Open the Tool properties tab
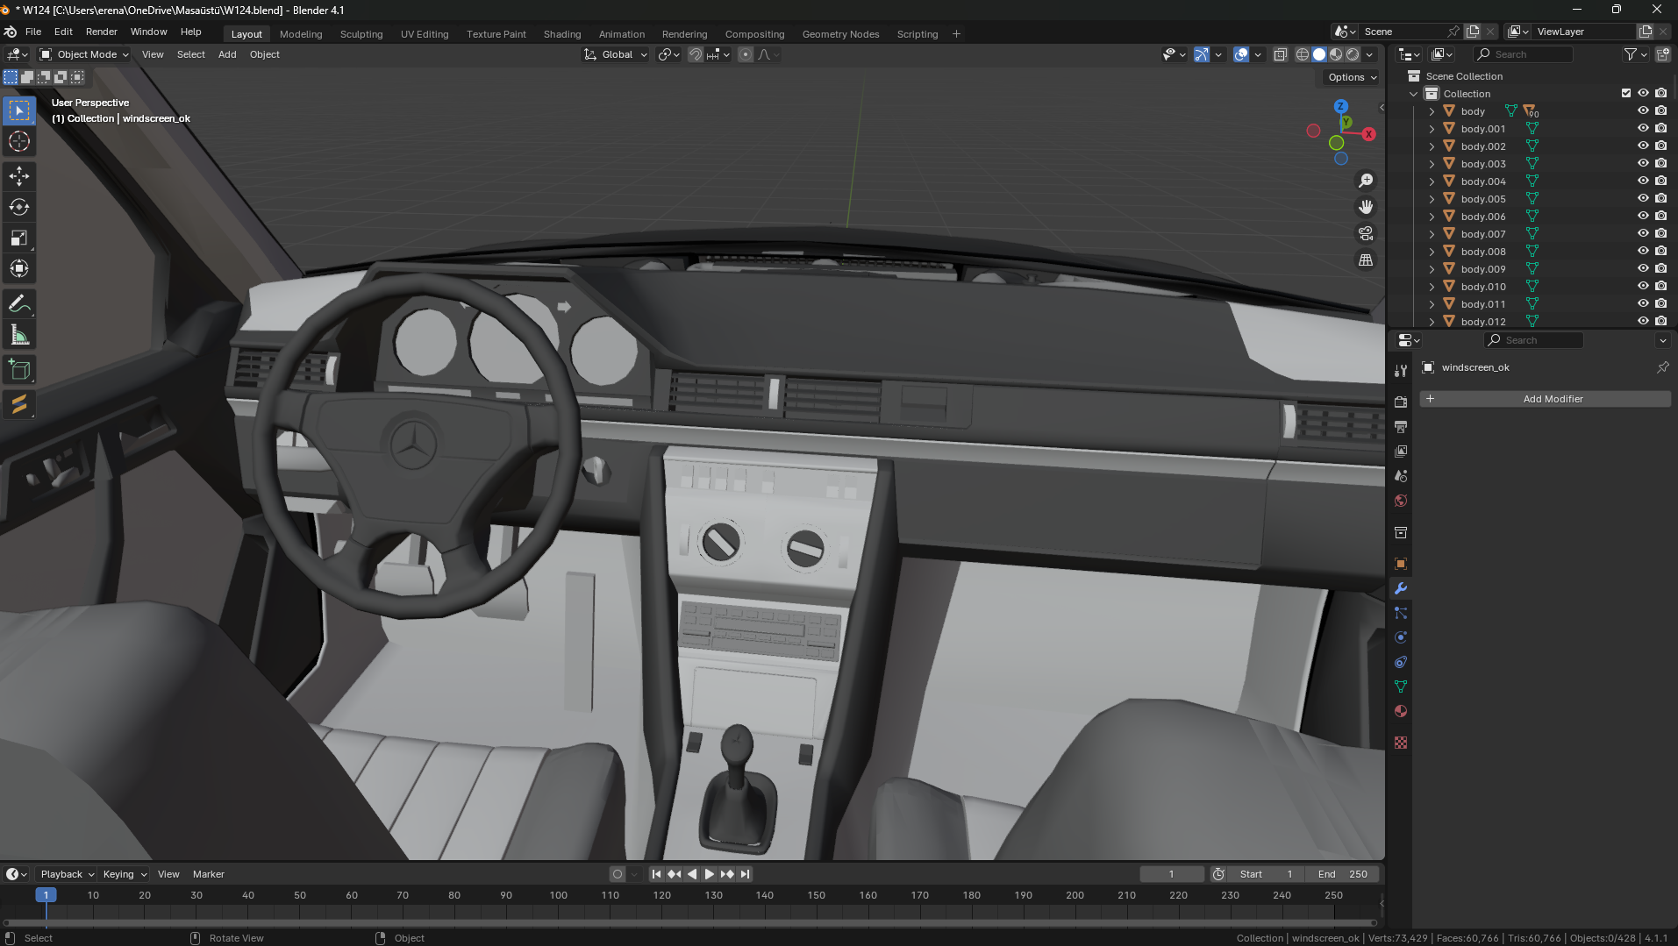 1401,371
